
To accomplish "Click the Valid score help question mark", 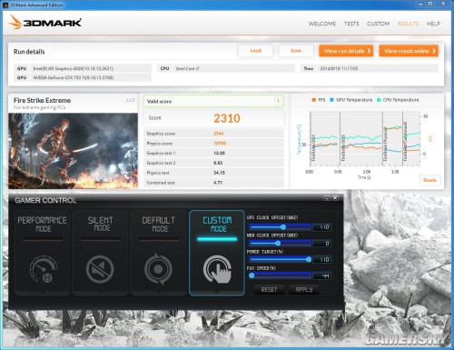I will coord(278,101).
